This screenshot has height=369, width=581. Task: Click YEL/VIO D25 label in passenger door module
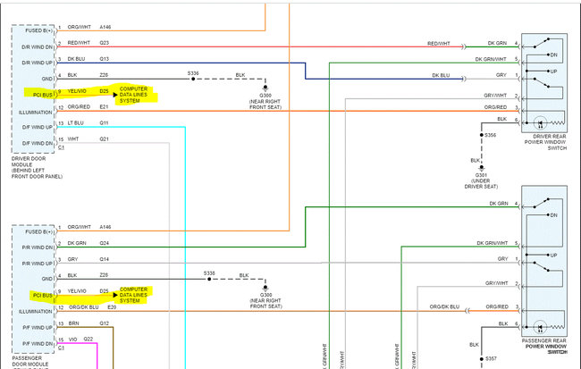88,291
